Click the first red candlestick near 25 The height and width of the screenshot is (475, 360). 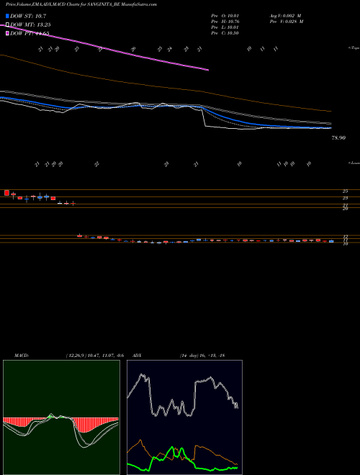tap(6, 193)
